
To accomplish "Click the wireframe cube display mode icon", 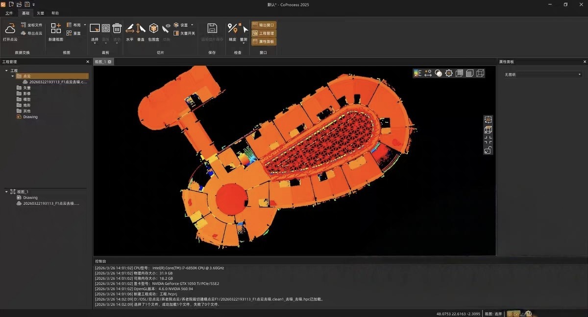I will (x=480, y=73).
